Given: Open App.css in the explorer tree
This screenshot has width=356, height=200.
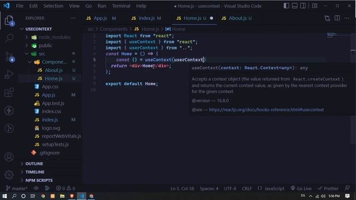Looking at the screenshot, I should [50, 87].
